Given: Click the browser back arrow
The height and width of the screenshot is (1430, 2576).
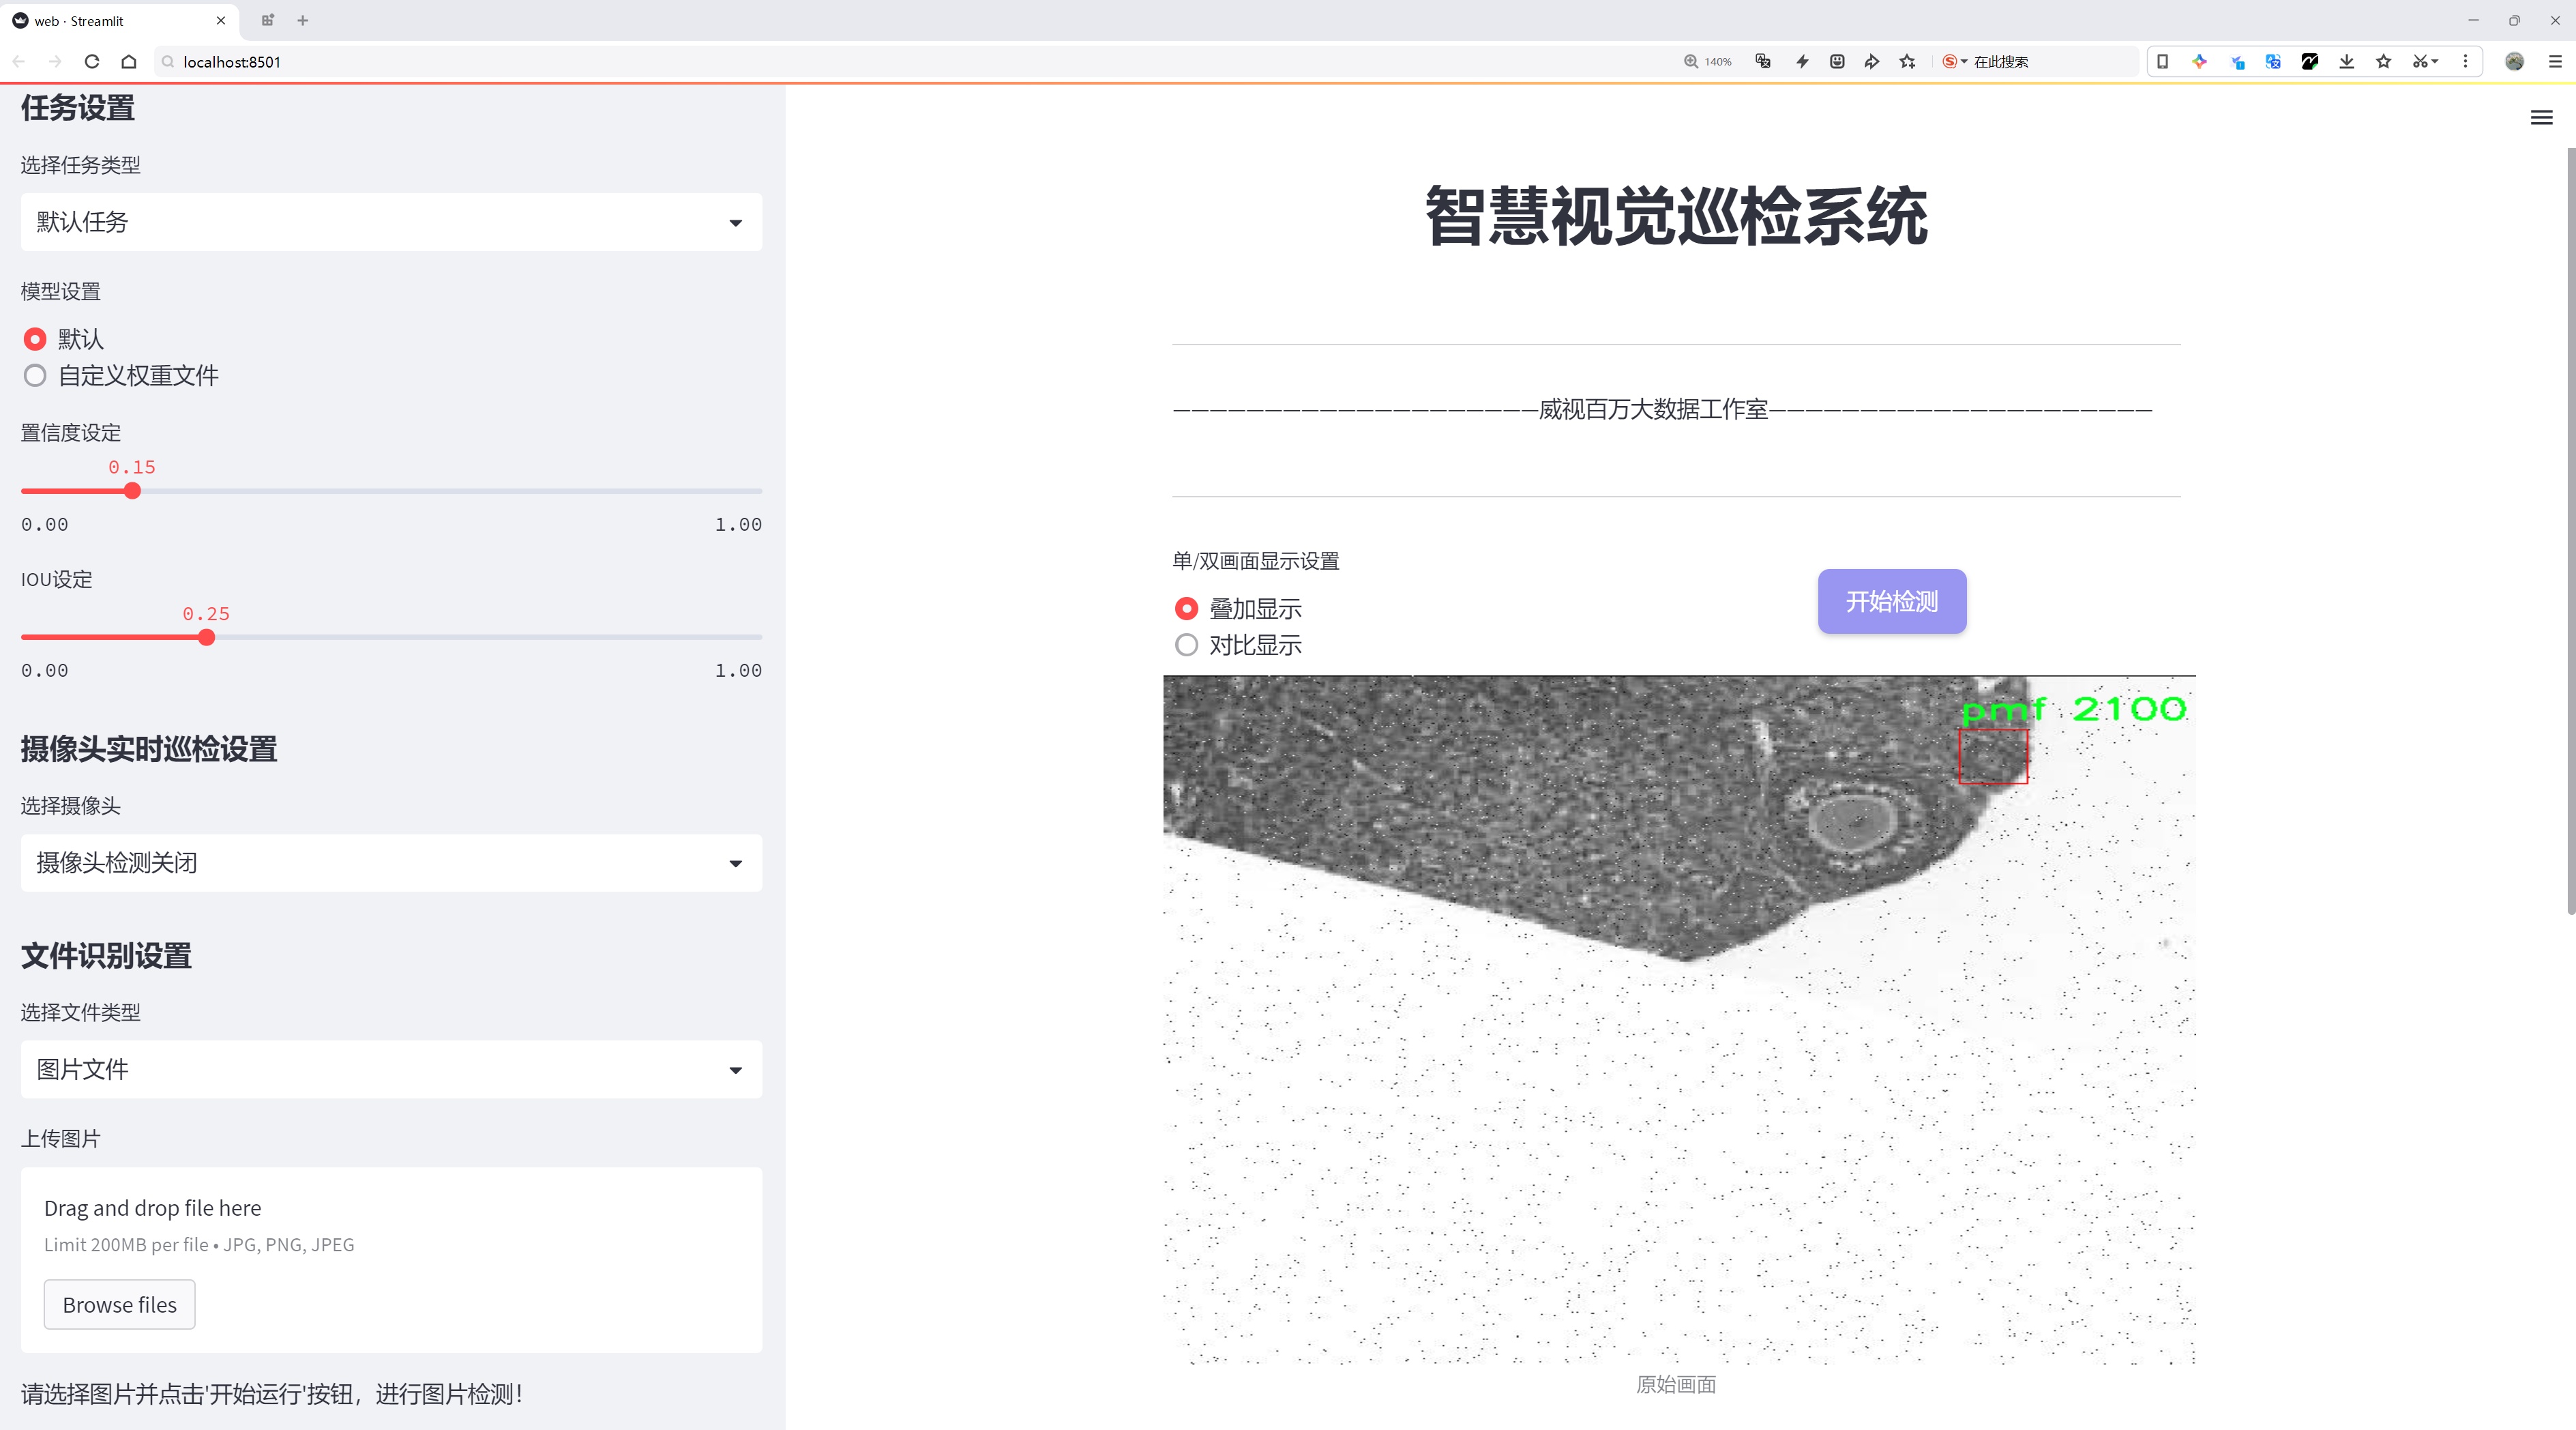Looking at the screenshot, I should pos(19,62).
